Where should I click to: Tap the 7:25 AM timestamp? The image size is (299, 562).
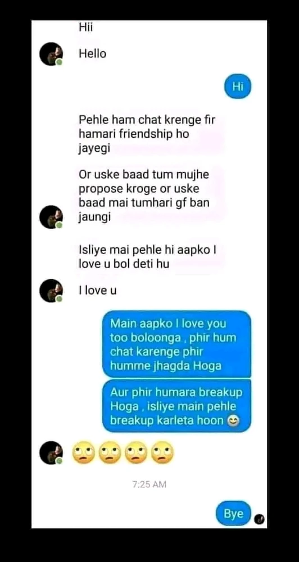point(149,484)
